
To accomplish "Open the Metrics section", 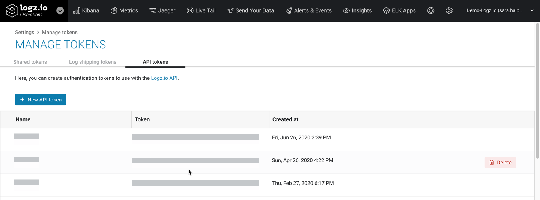I will pos(124,10).
